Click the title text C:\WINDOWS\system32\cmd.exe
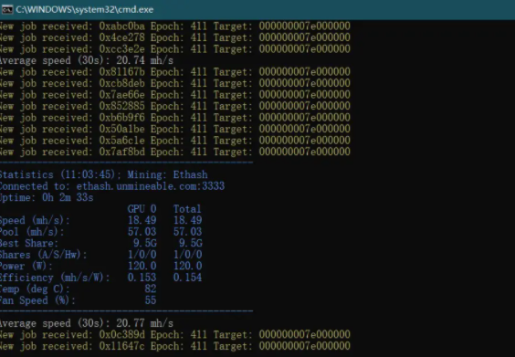This screenshot has width=515, height=357. (x=84, y=9)
